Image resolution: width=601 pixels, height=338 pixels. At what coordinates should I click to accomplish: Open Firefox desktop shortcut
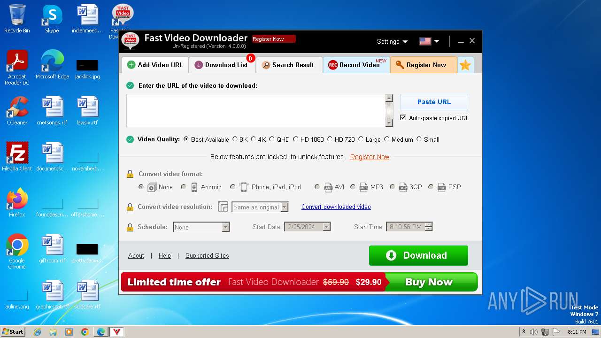point(17,203)
